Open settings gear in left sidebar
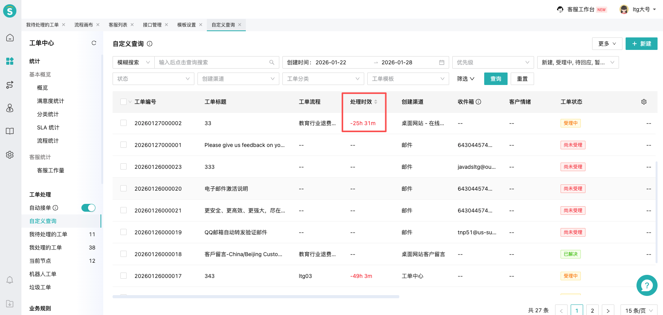Screen dimensions: 663x315 point(10,155)
